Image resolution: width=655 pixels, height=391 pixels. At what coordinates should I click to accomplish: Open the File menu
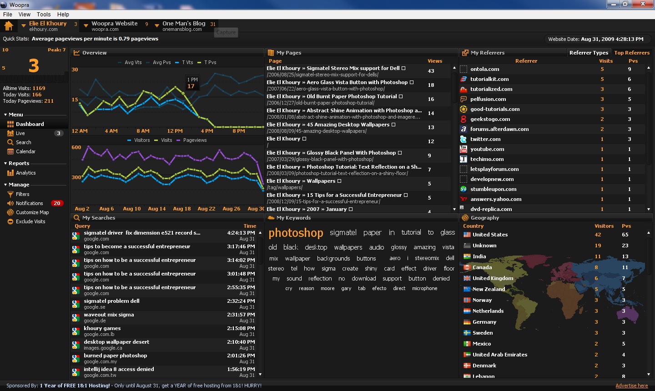click(7, 15)
